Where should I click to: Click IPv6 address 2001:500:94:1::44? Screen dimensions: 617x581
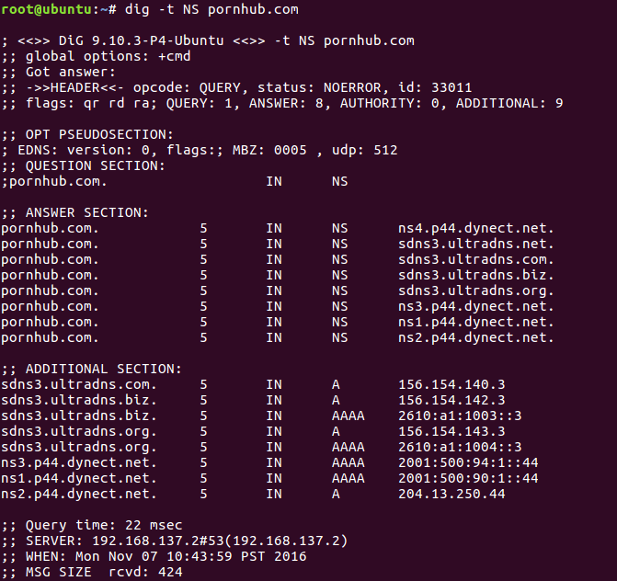tap(468, 462)
